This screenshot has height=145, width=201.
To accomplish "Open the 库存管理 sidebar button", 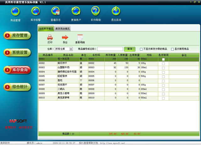I will (17, 36).
